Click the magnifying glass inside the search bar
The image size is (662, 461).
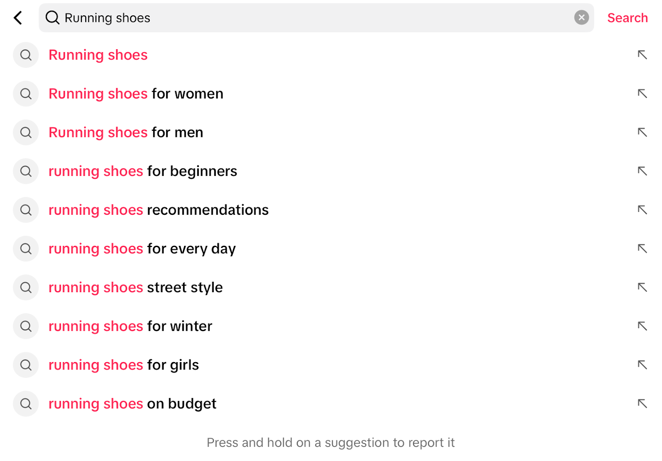[52, 18]
